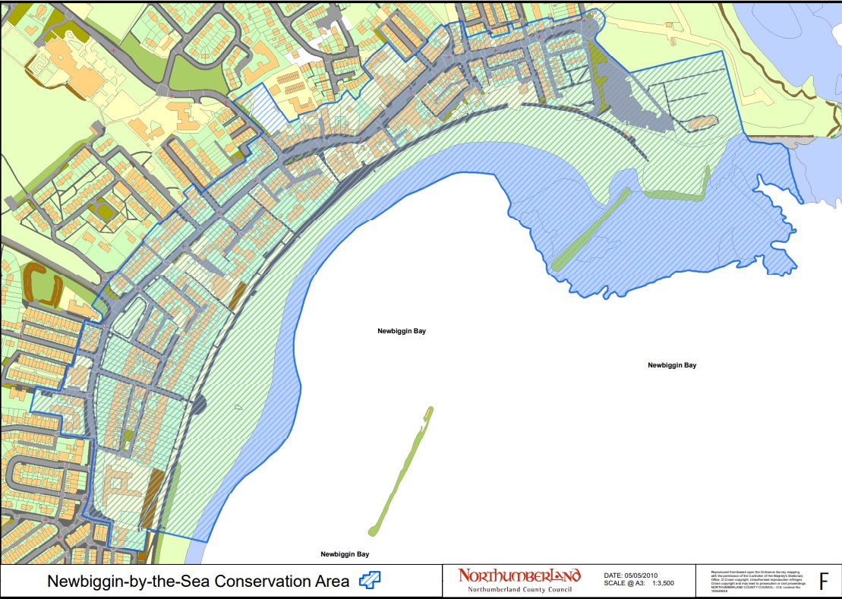Select the Newbiggin-by-the-Sea Conservation Area title
Image resolution: width=842 pixels, height=599 pixels.
pyautogui.click(x=198, y=582)
